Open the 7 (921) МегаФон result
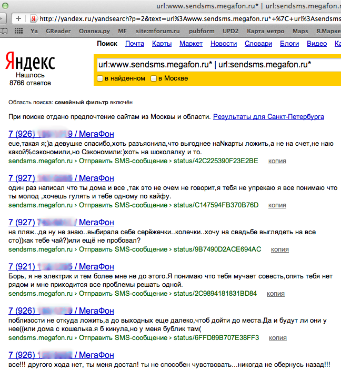The image size is (341, 370). pos(61,266)
